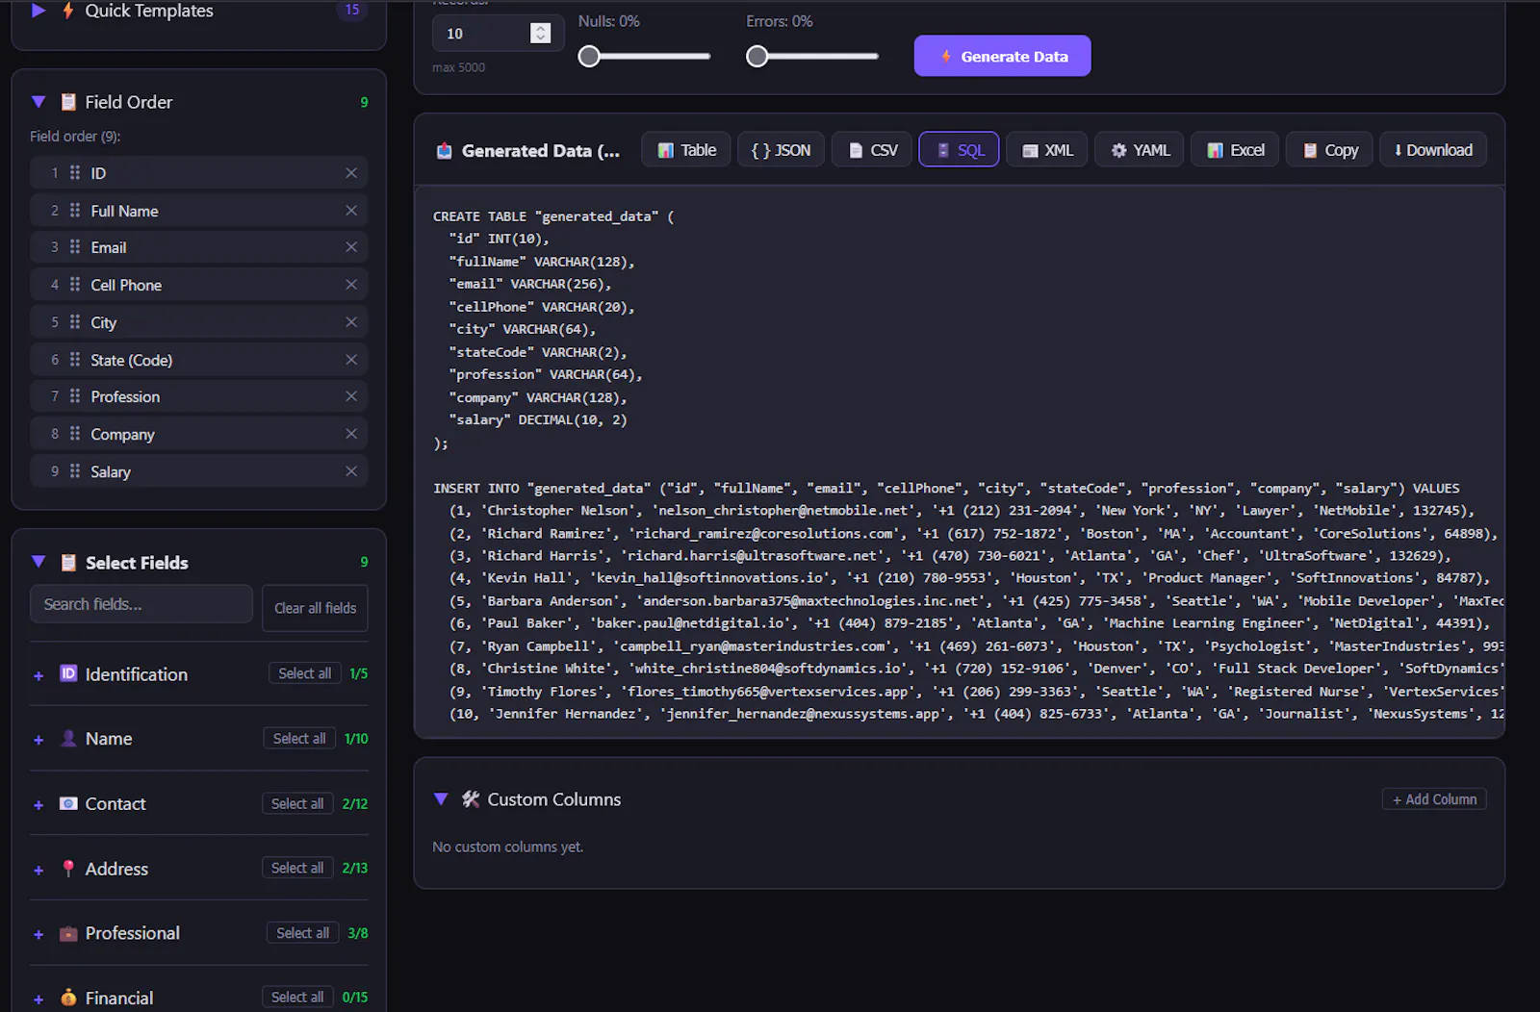Expand the Address field group

point(38,871)
